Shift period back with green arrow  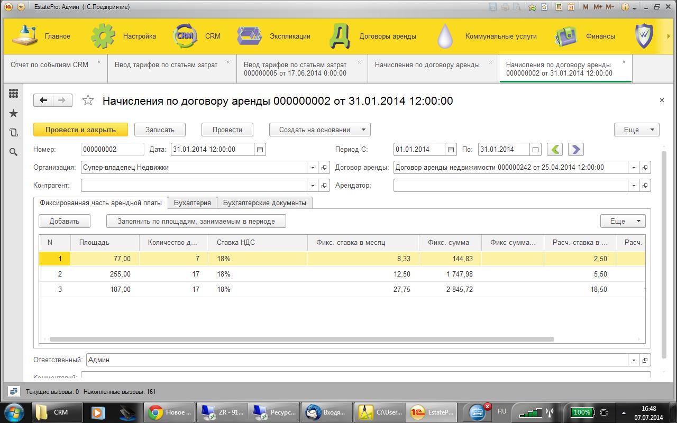[x=554, y=150]
